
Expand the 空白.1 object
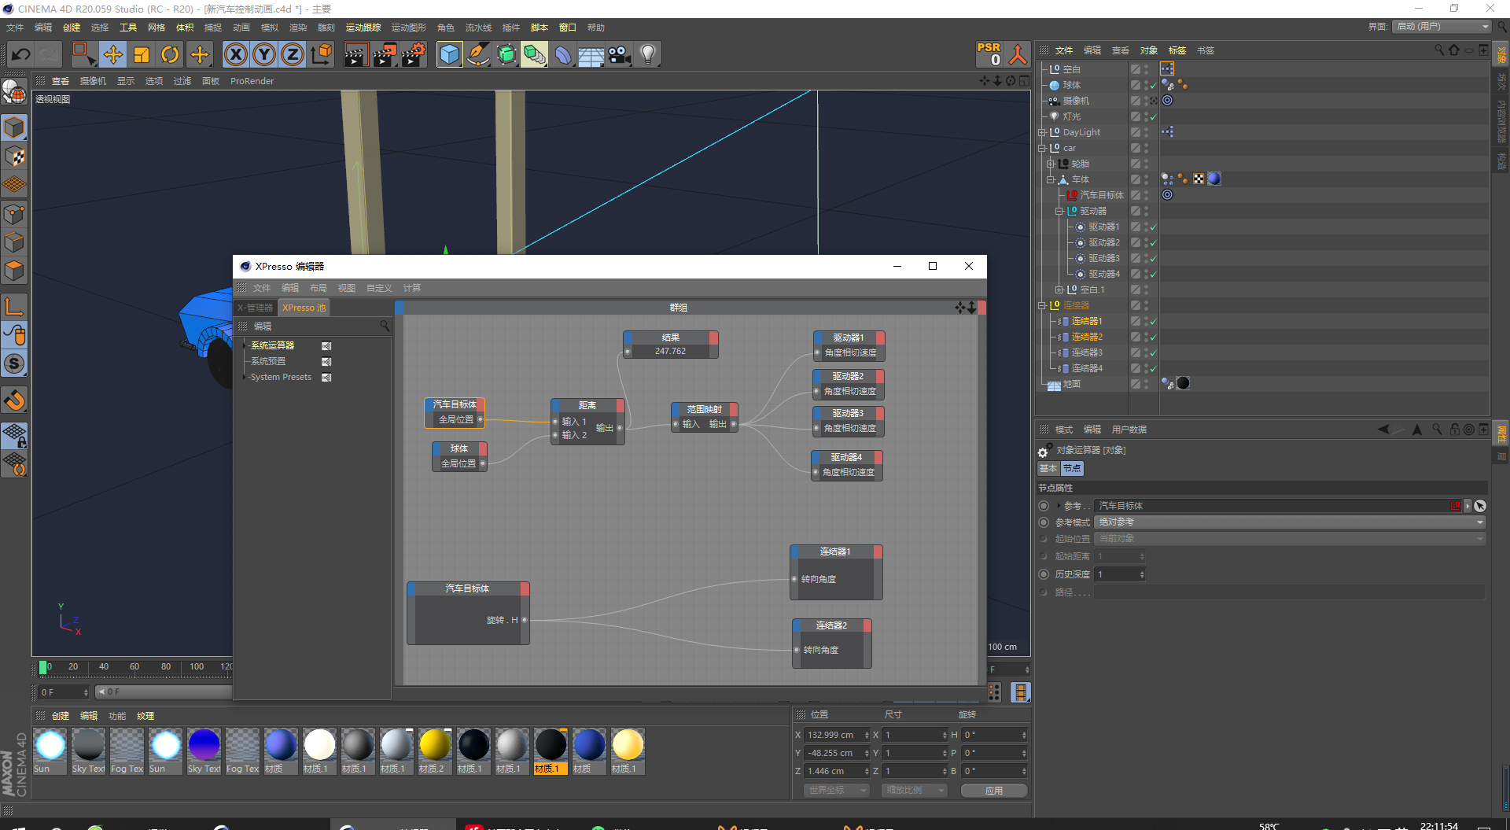tap(1059, 290)
